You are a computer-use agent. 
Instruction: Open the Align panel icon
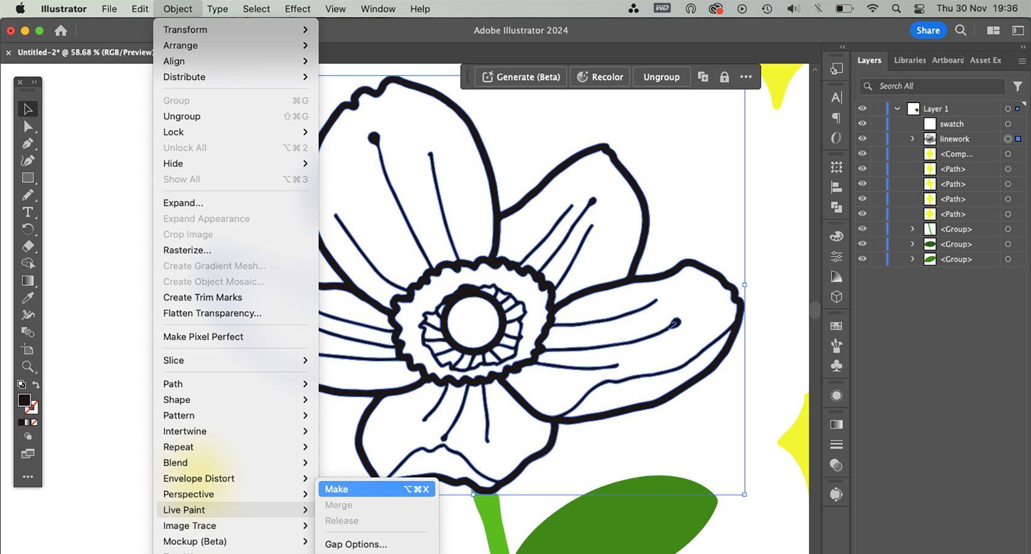pos(835,187)
